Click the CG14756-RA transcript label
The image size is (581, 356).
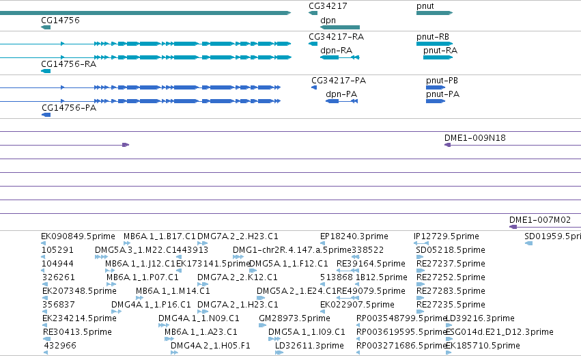pyautogui.click(x=68, y=64)
